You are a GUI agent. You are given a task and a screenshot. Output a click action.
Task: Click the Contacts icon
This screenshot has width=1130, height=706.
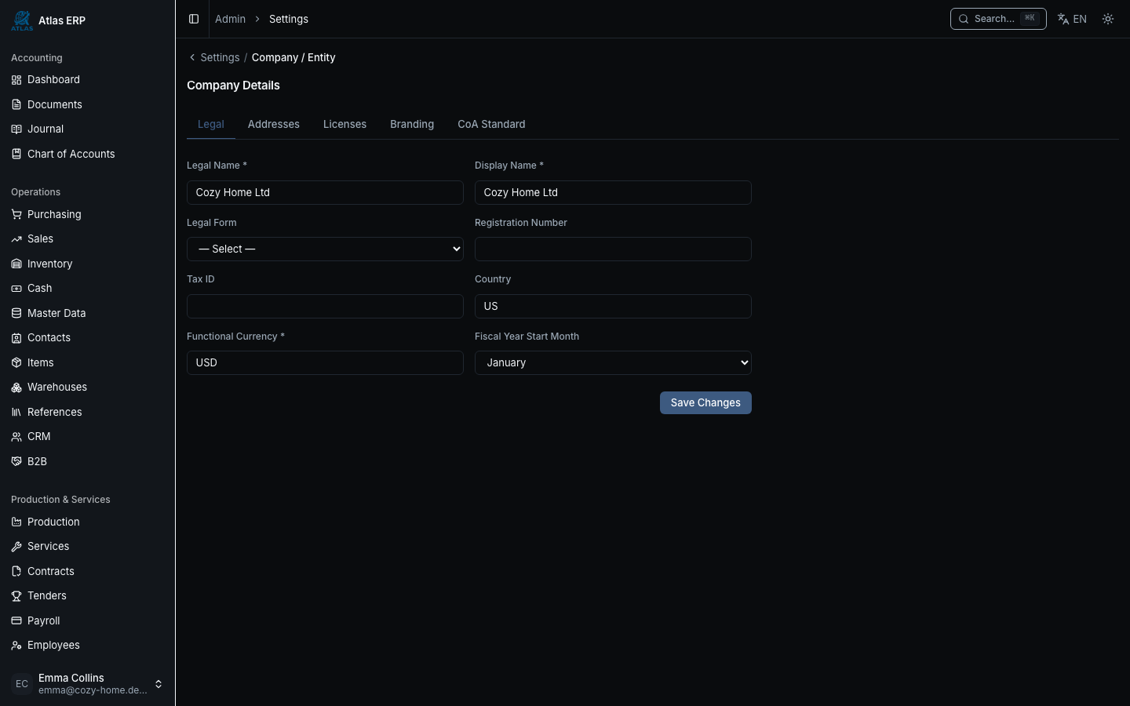(16, 338)
